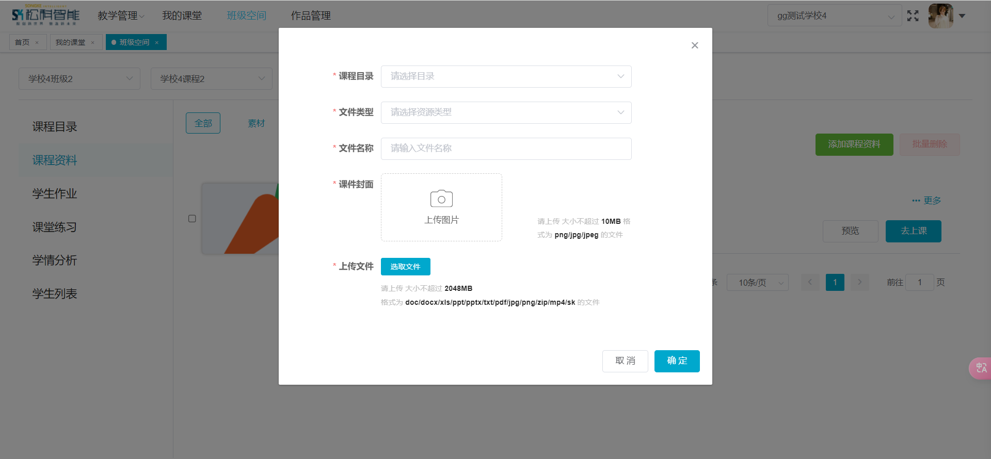This screenshot has height=459, width=991.
Task: Select 学生作业 in the sidebar
Action: click(x=55, y=194)
